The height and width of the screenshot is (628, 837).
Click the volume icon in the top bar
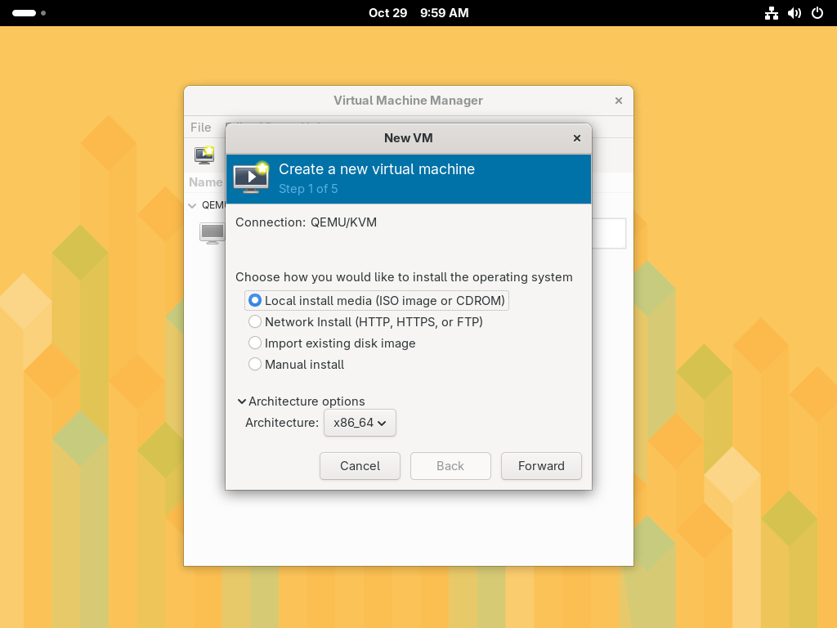(794, 13)
